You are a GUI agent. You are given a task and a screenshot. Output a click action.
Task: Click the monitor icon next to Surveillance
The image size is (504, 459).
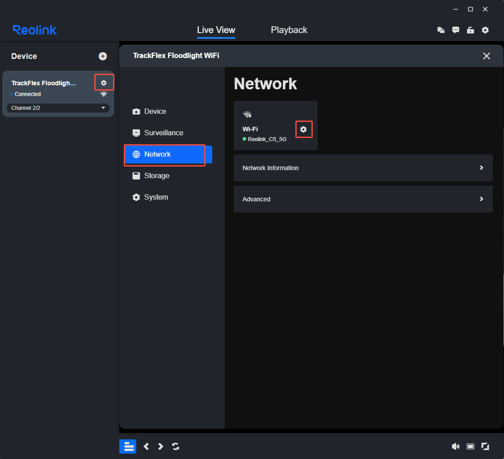(136, 133)
